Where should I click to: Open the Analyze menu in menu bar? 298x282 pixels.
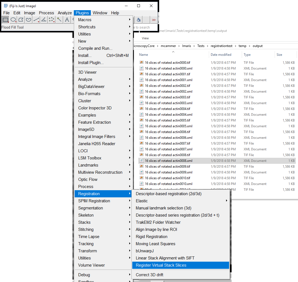65,13
